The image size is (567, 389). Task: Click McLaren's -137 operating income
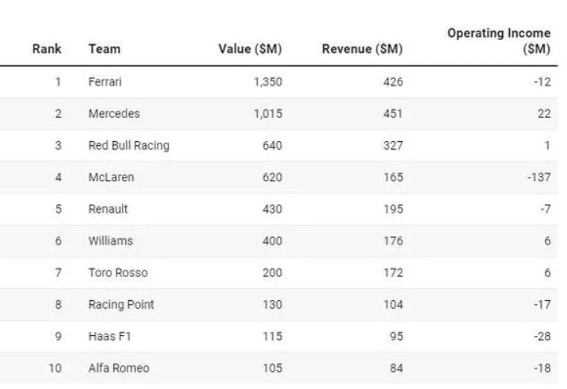pyautogui.click(x=539, y=177)
